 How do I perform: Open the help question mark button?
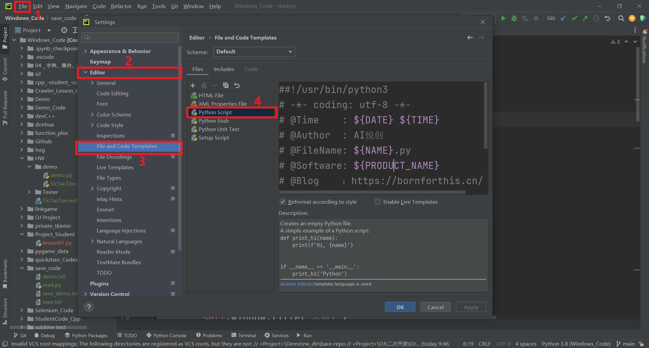coord(89,307)
